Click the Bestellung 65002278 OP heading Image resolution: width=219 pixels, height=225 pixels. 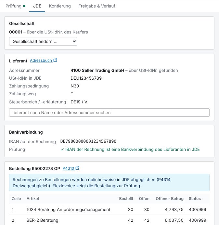coord(34,168)
